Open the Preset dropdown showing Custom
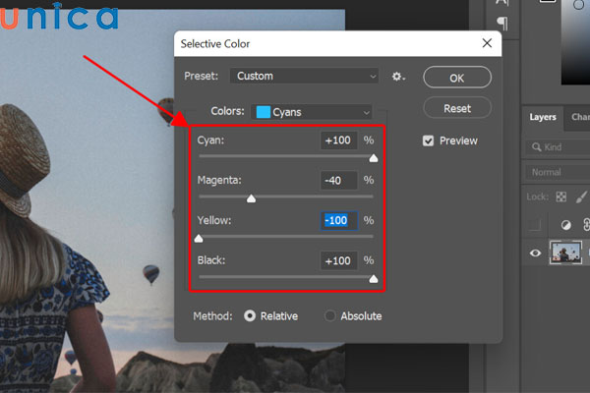Viewport: 590px width, 393px height. pos(304,76)
